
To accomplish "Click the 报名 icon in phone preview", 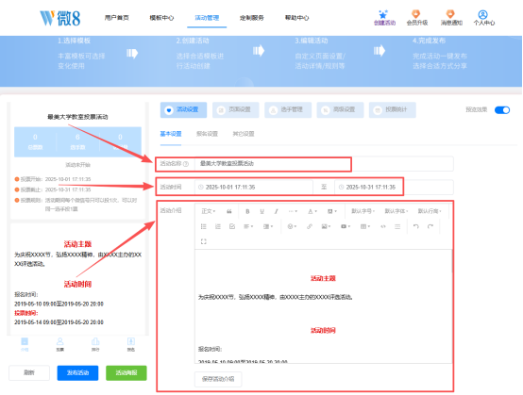I will [130, 341].
